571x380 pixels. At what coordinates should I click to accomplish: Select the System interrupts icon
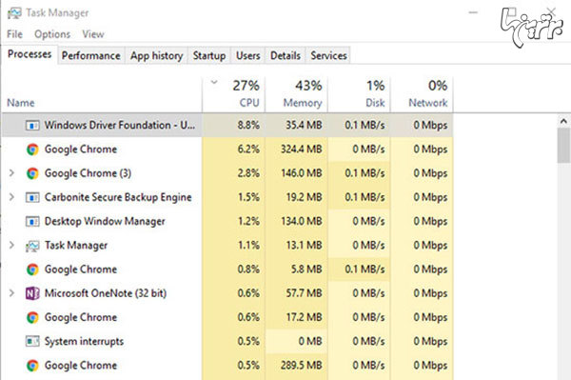point(32,341)
